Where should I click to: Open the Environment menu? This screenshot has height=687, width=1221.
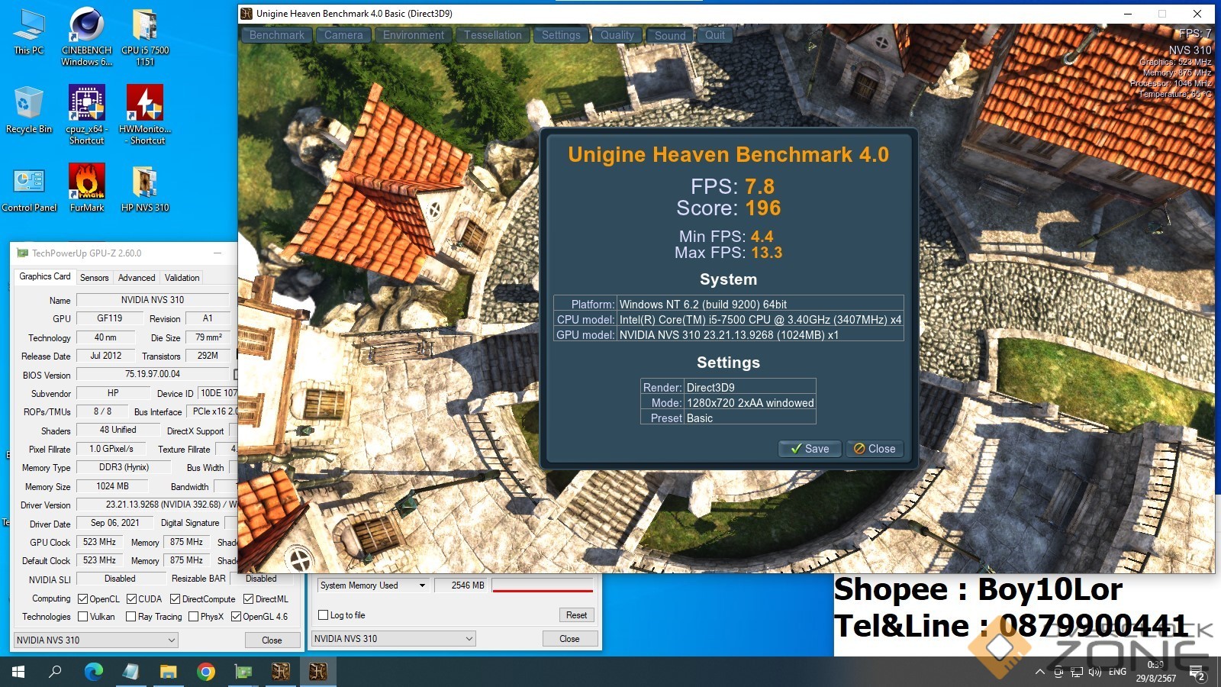(x=413, y=35)
